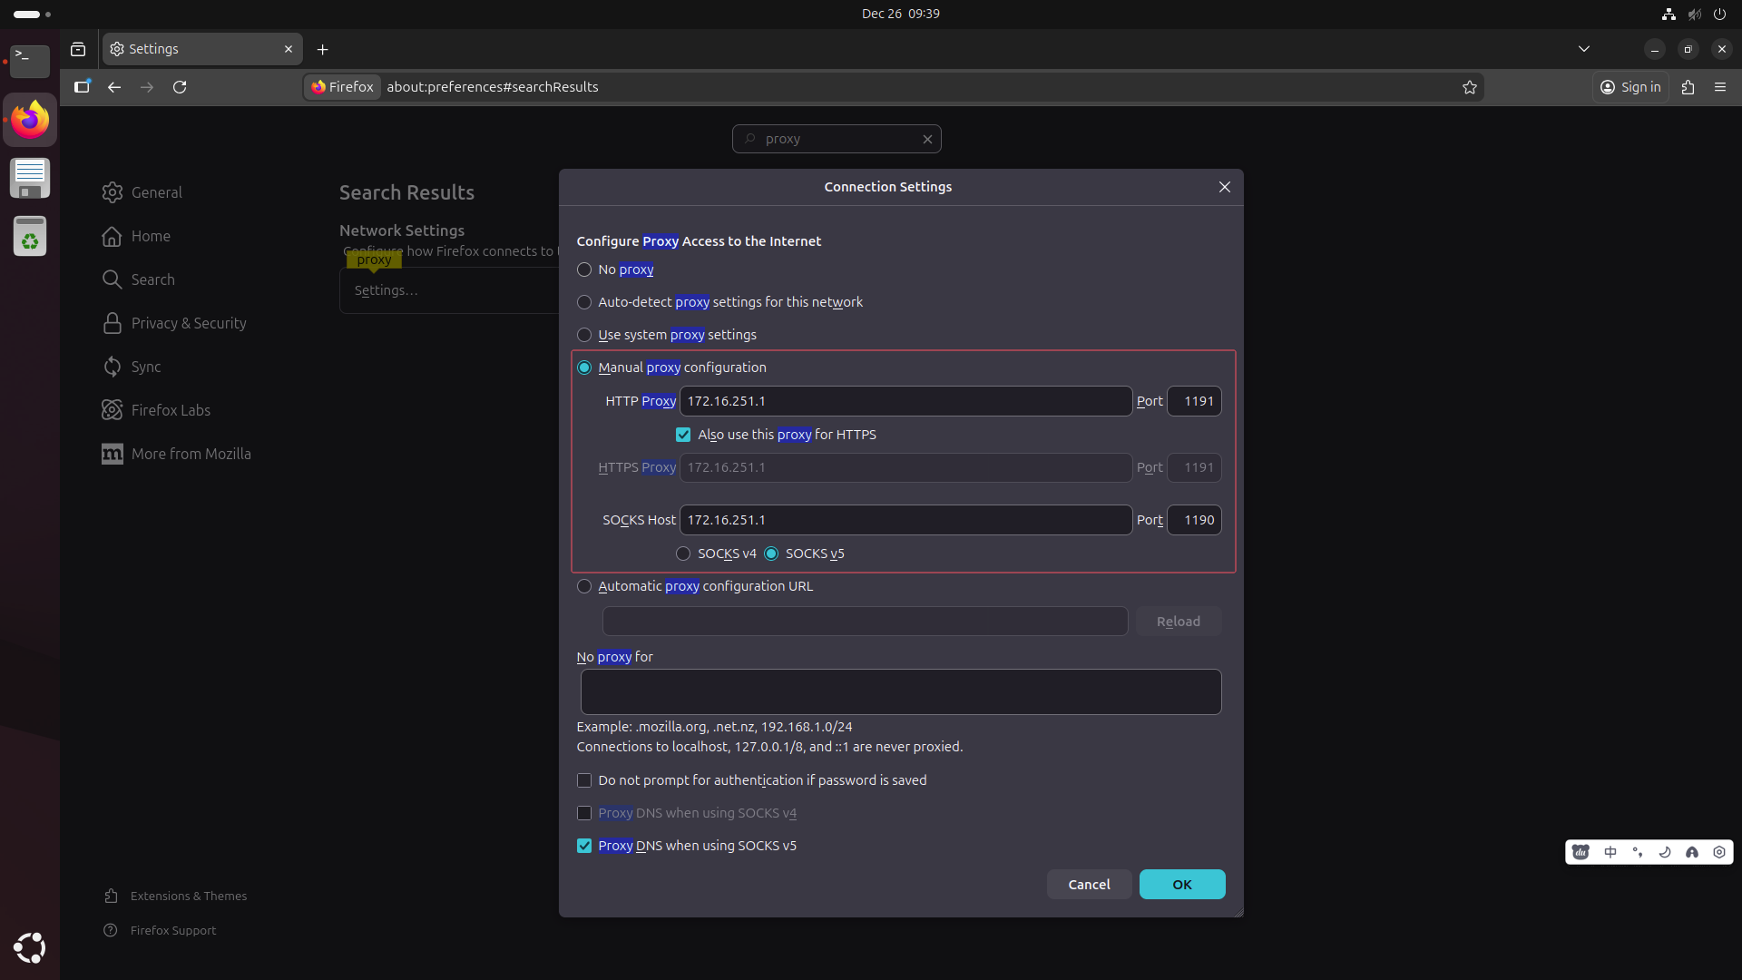Click the Cancel button

pyautogui.click(x=1089, y=885)
